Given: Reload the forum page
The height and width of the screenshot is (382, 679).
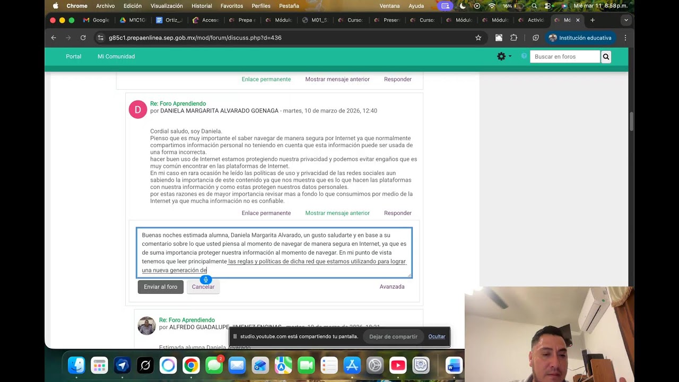Looking at the screenshot, I should click(x=83, y=38).
